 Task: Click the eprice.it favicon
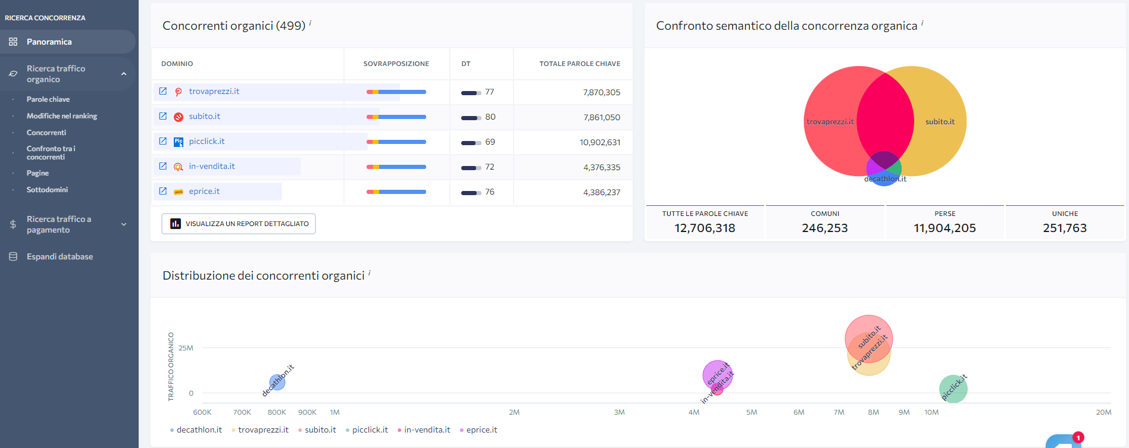(x=178, y=192)
